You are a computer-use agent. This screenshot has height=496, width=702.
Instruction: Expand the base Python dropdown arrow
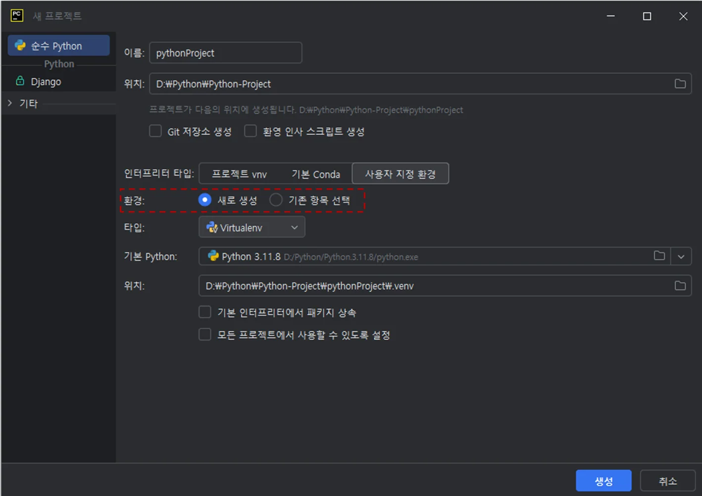(x=681, y=256)
